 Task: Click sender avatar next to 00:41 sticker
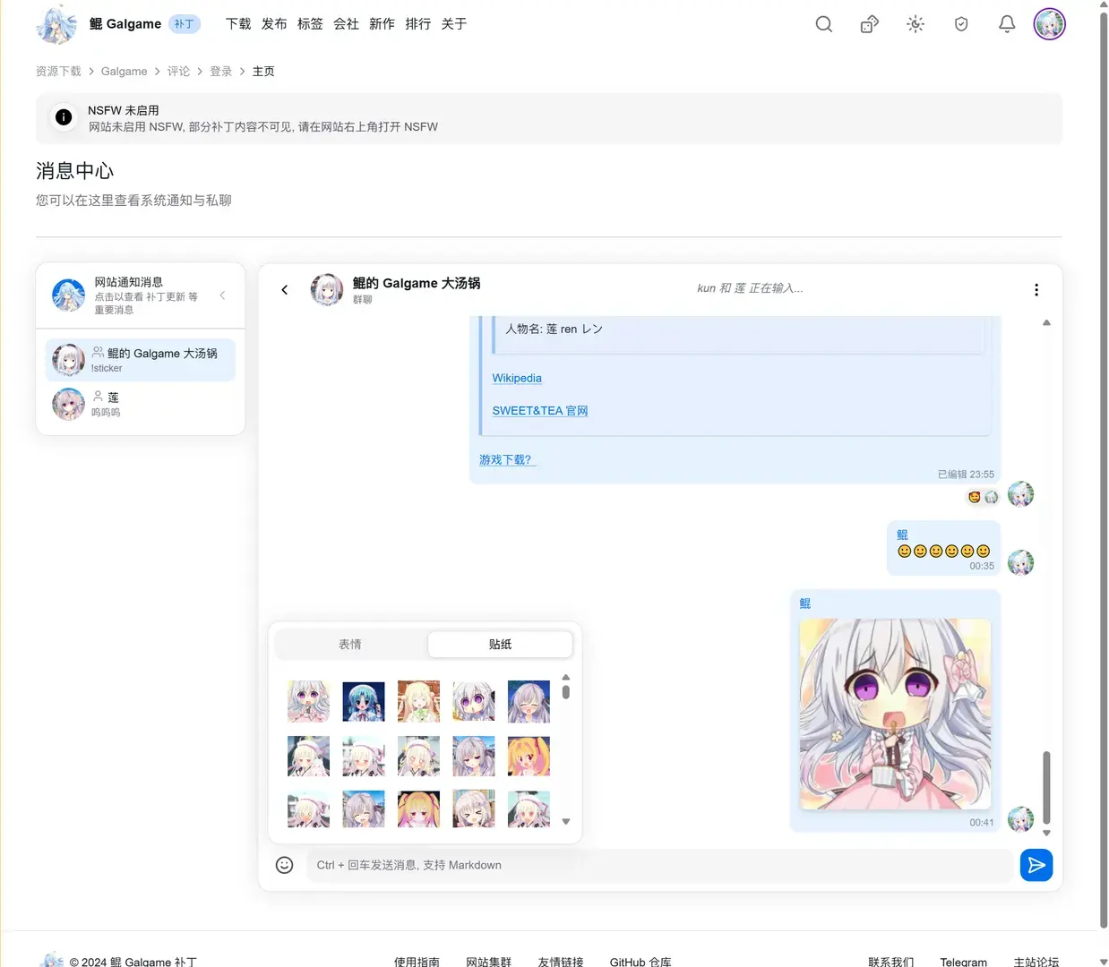(x=1020, y=819)
